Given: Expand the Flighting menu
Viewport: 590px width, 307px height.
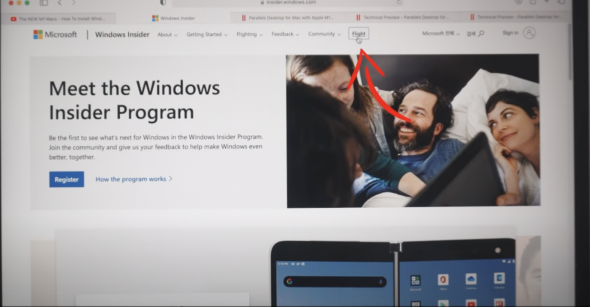Looking at the screenshot, I should 249,34.
